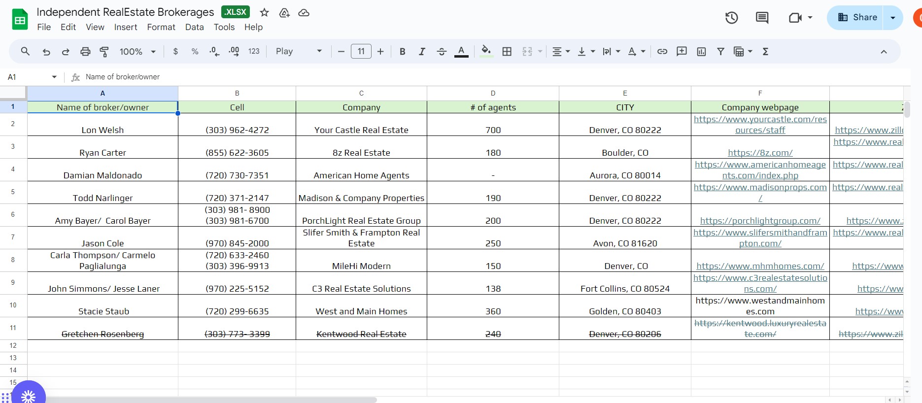This screenshot has width=922, height=403.
Task: Open the mhmhomes.com link
Action: pos(760,266)
